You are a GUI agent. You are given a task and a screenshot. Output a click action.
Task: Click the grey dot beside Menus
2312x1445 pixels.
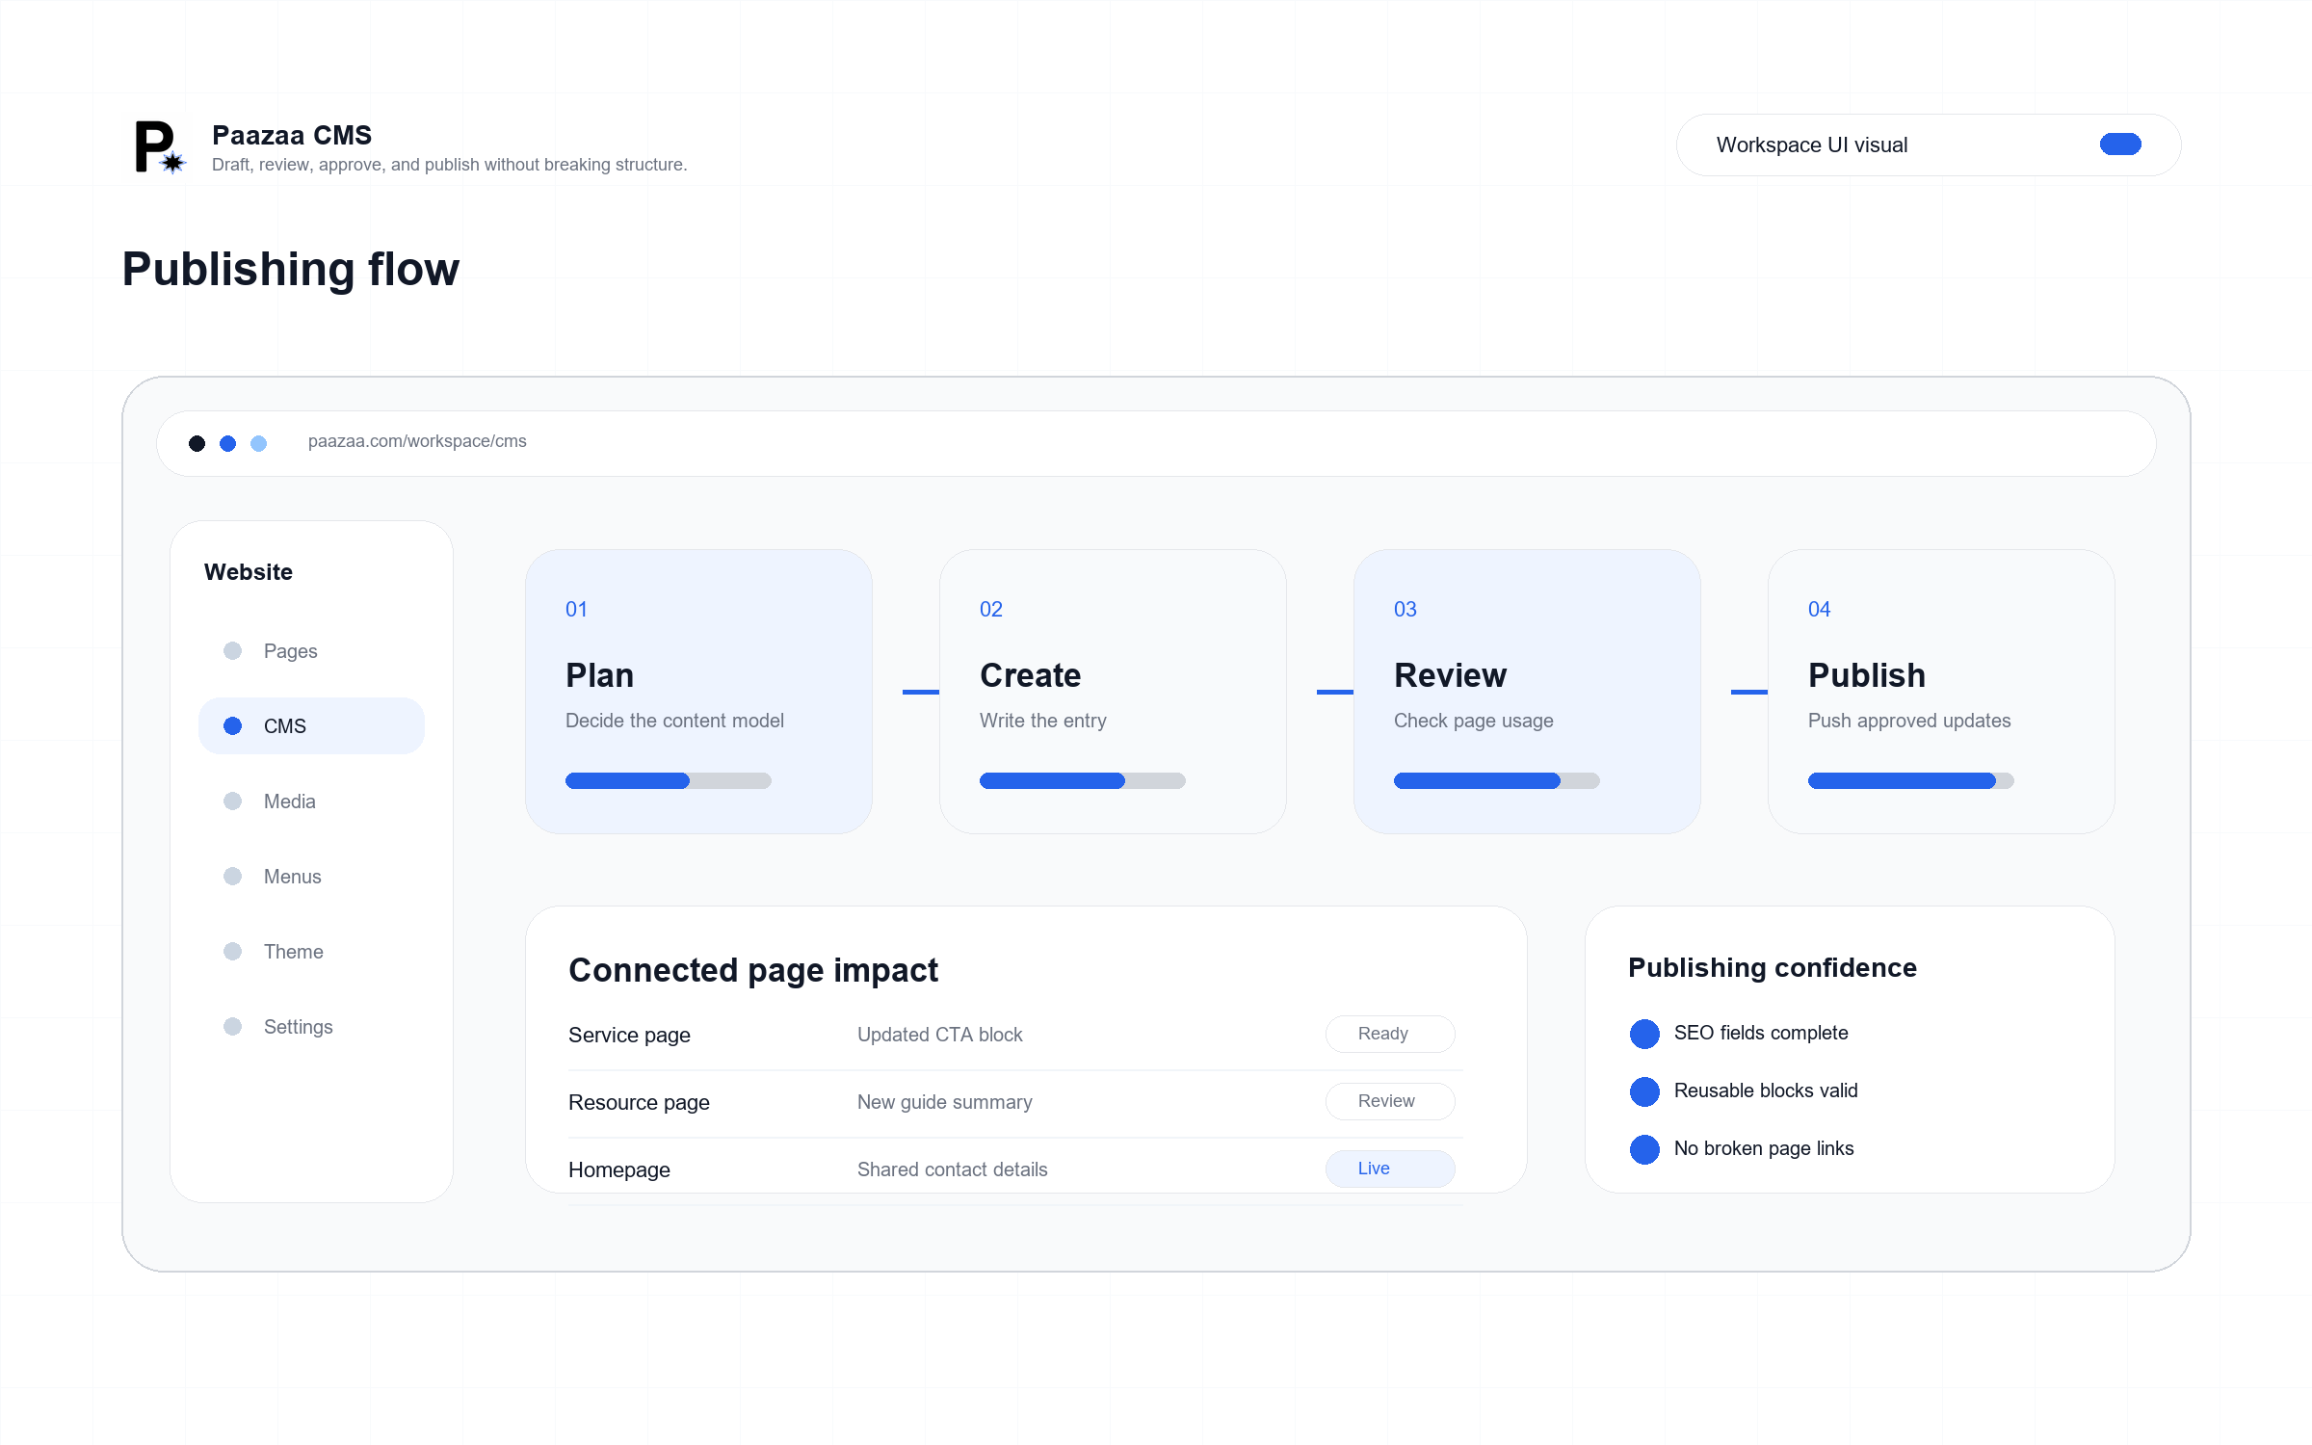(x=233, y=877)
